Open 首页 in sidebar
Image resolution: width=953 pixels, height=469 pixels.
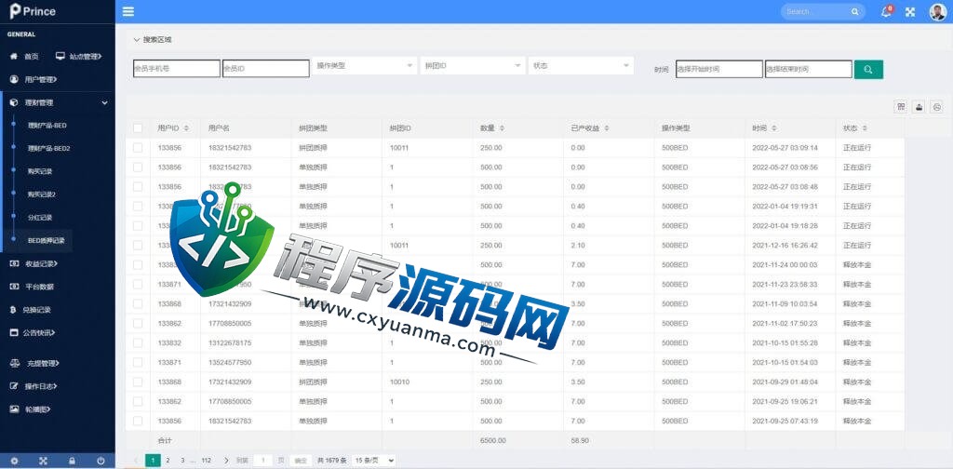24,57
